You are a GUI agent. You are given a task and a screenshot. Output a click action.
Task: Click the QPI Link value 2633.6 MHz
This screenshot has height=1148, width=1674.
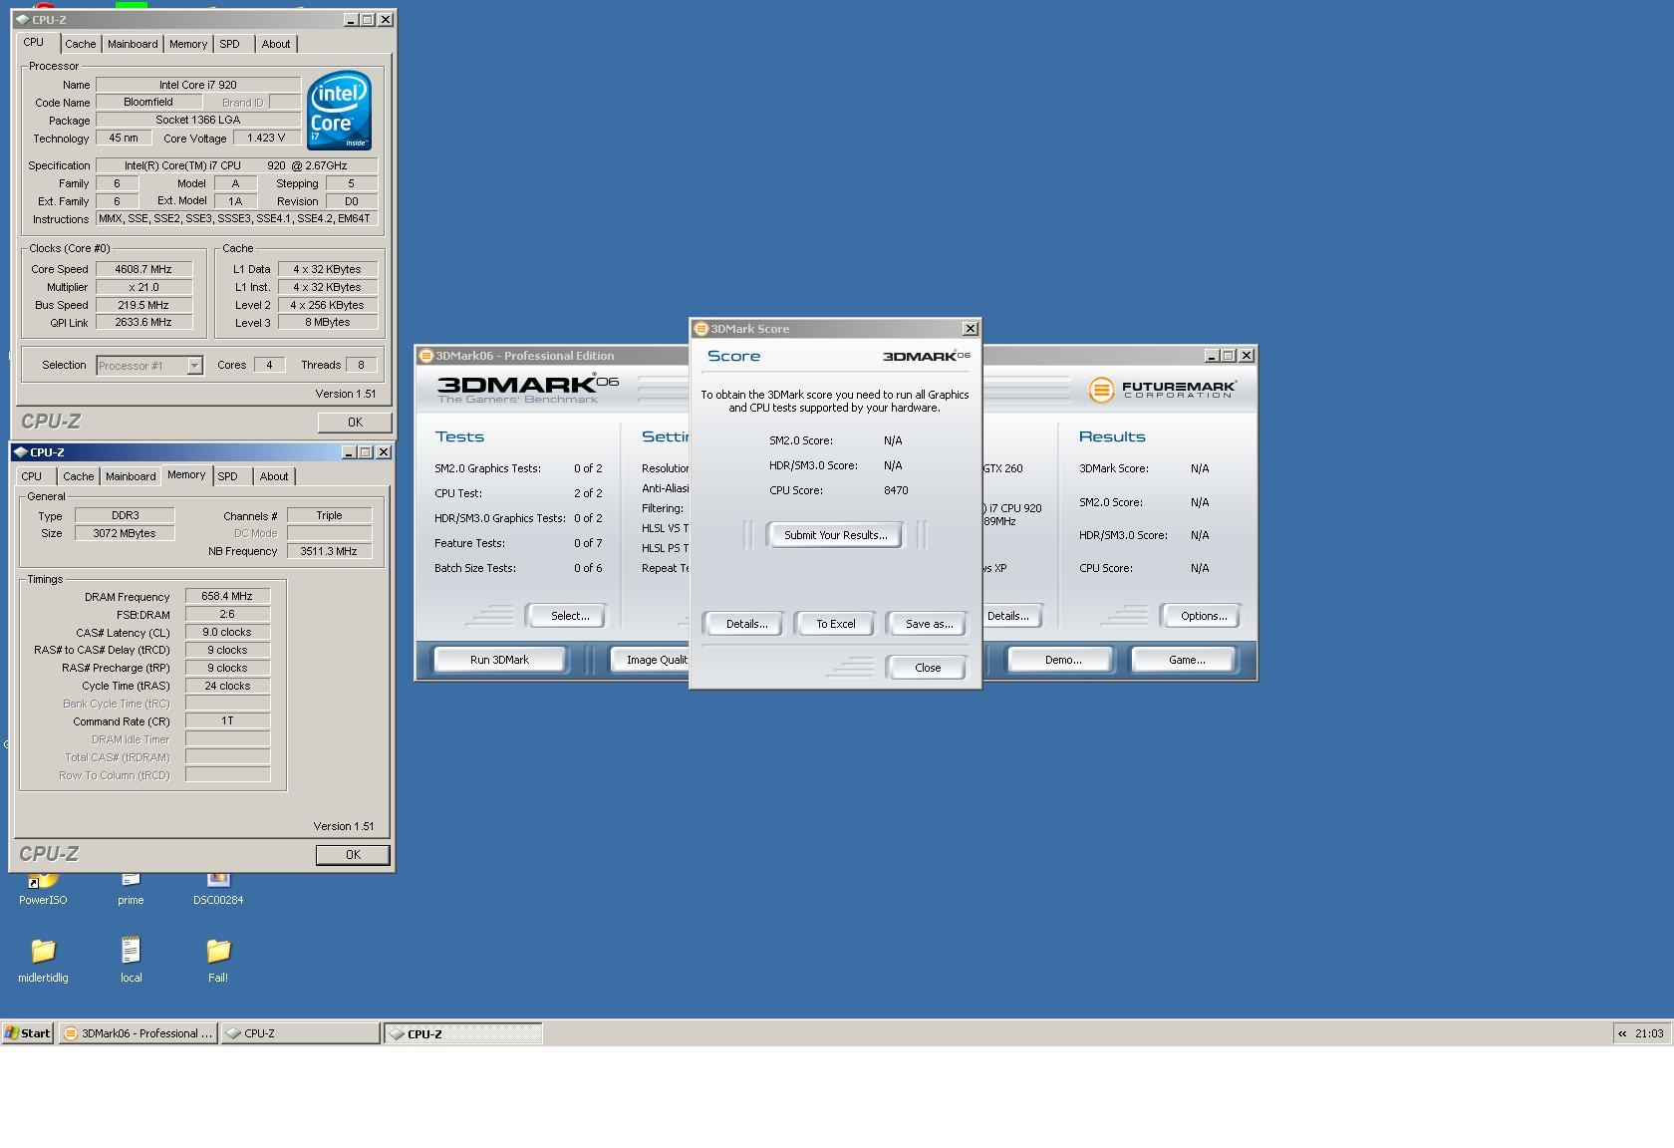143,322
